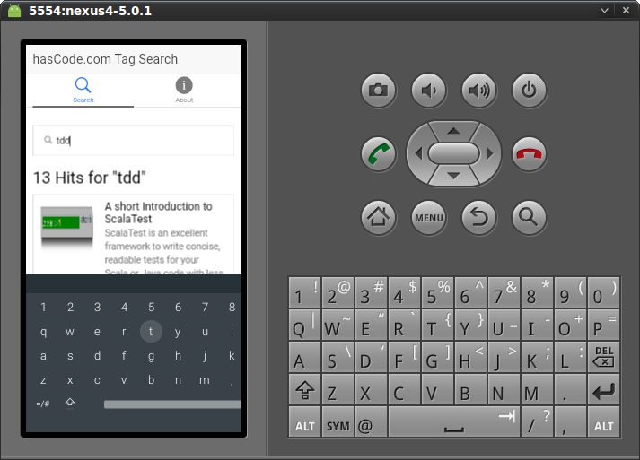Tap the =/# symbols key on soft keyboard

point(43,404)
